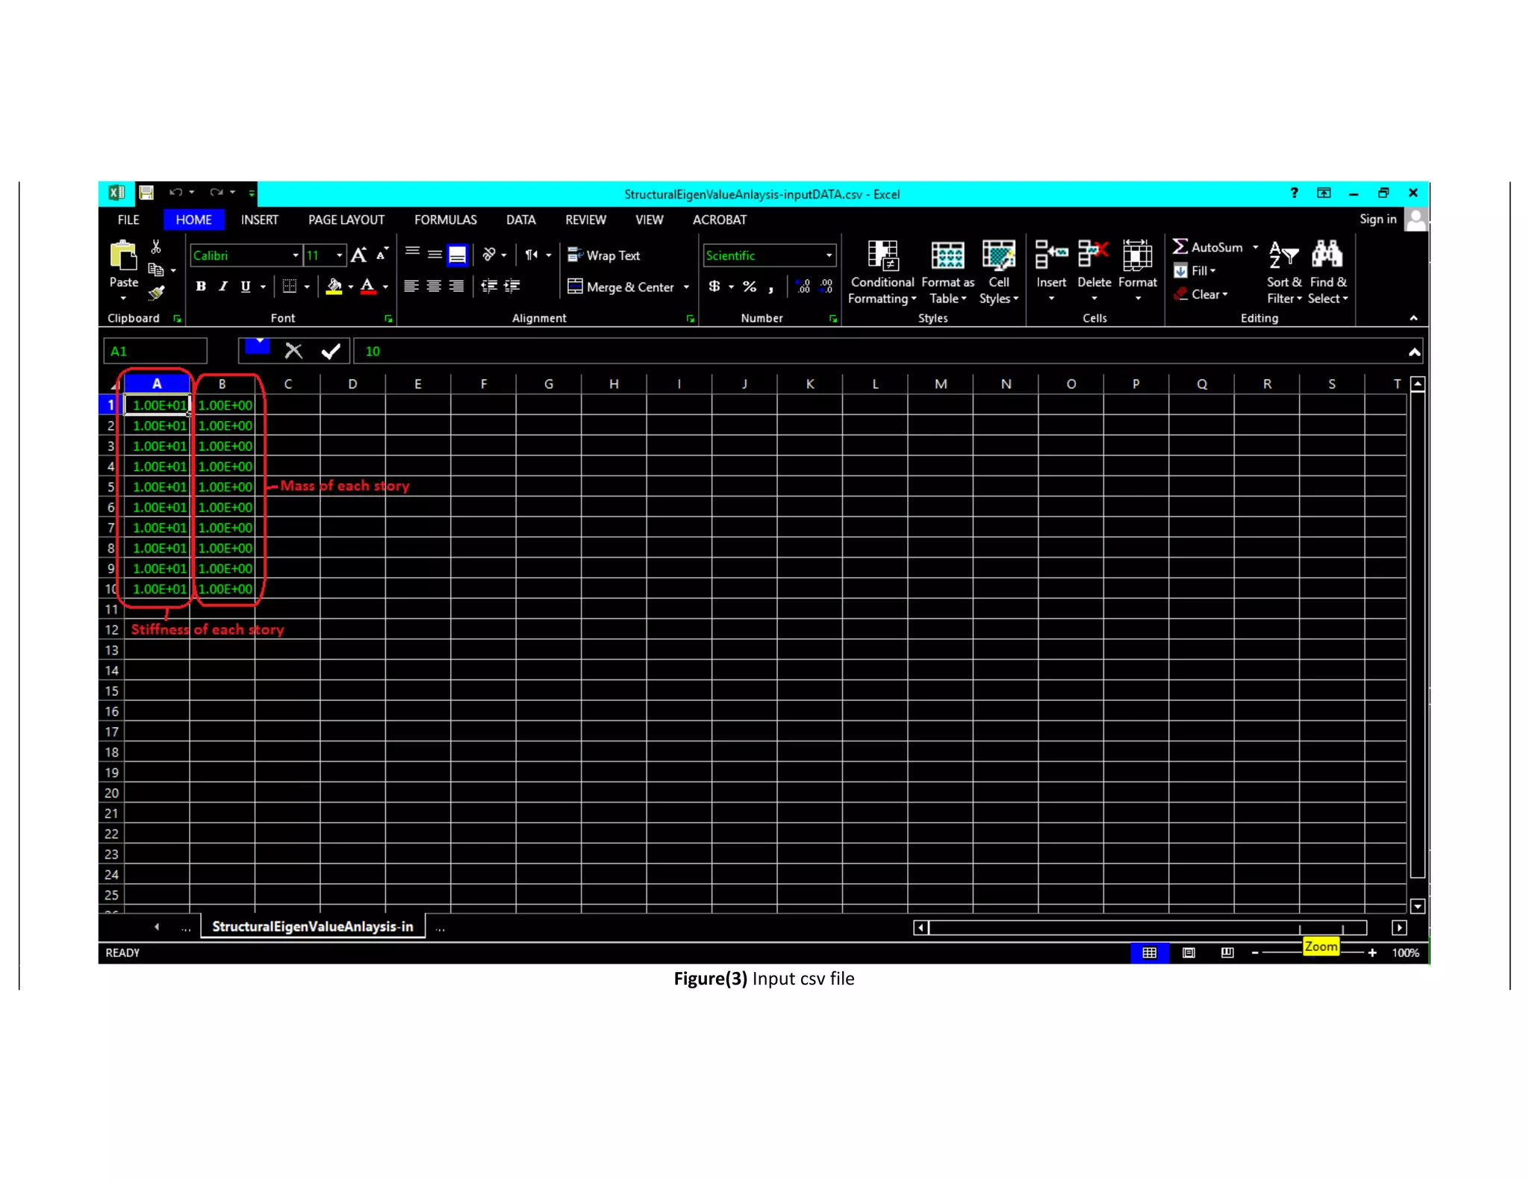Pick the yellow fill color button
The image size is (1529, 1181).
pos(334,287)
